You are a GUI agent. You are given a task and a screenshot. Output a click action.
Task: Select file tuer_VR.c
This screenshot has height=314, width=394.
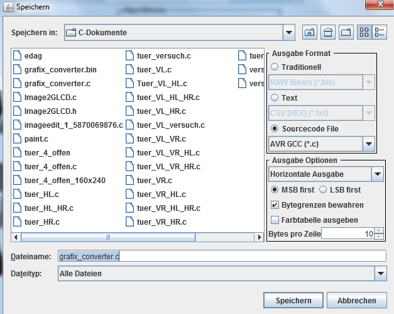(x=149, y=180)
